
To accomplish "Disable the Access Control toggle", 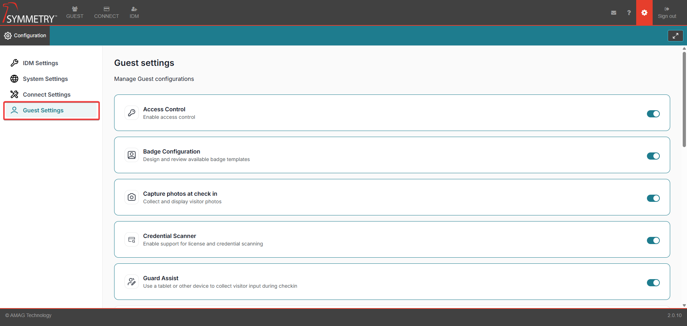I will [x=653, y=114].
